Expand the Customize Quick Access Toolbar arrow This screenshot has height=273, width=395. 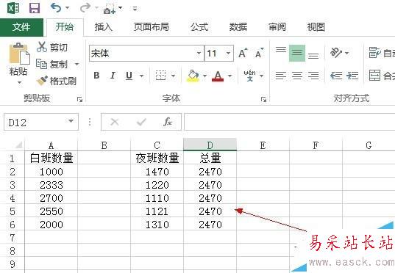click(x=135, y=9)
